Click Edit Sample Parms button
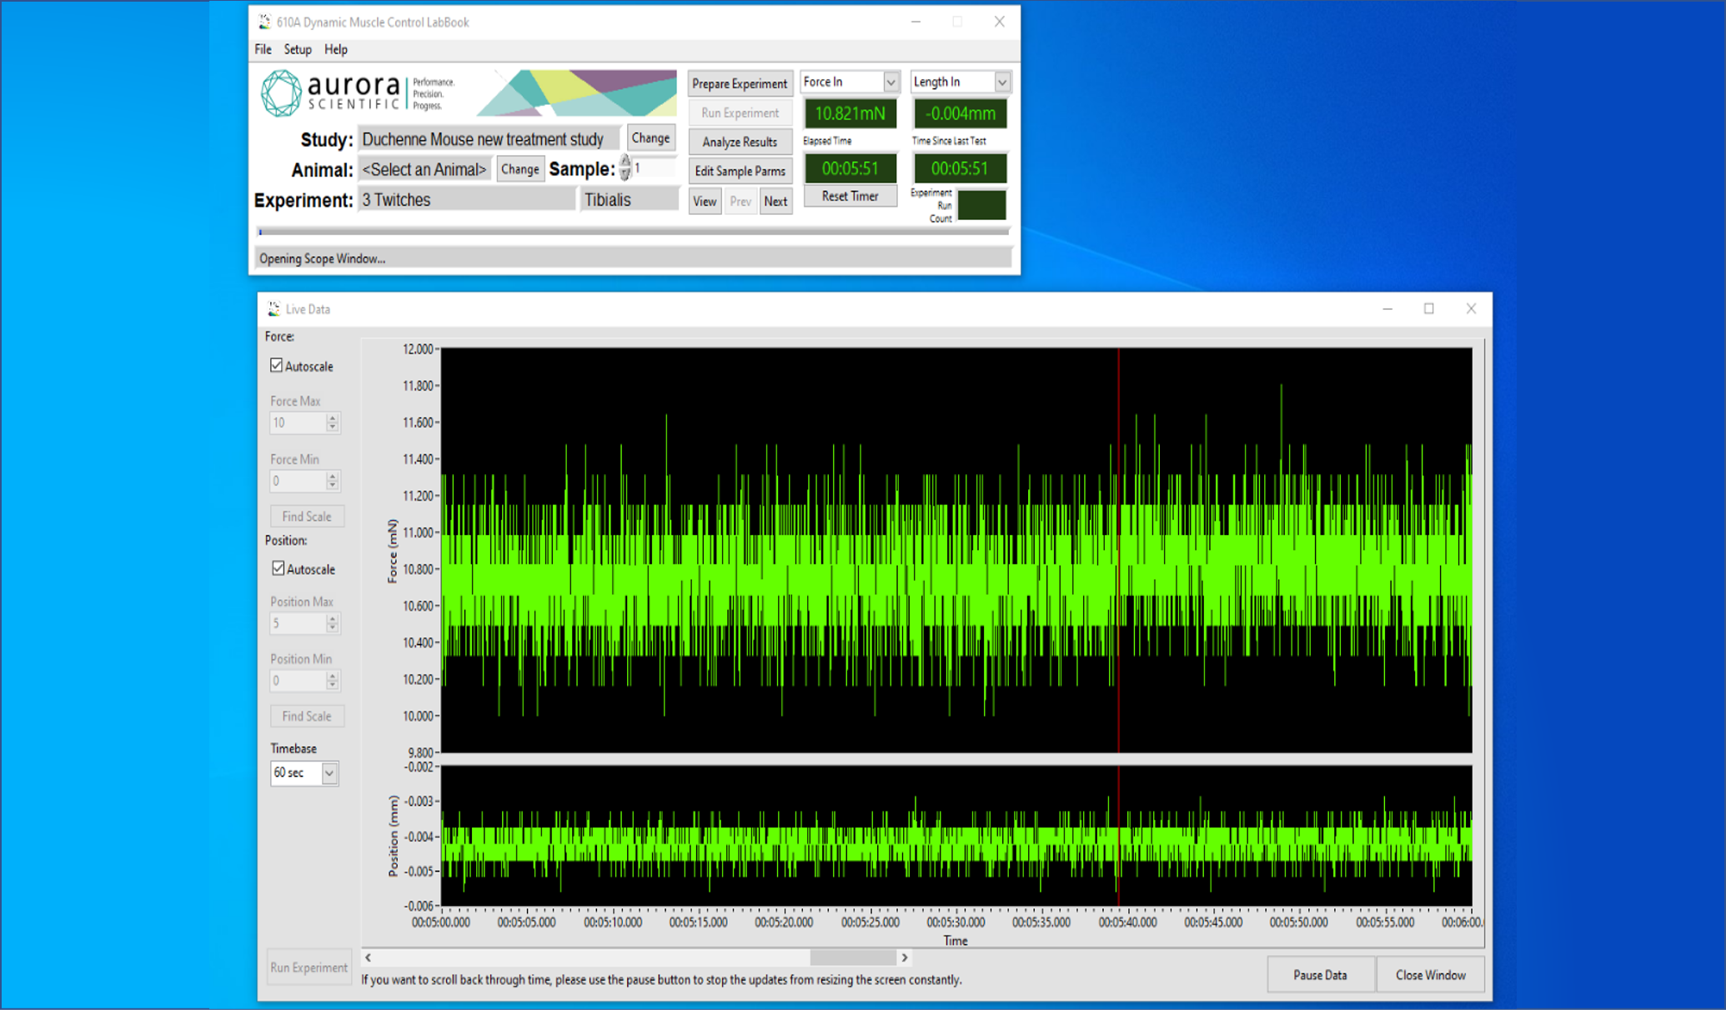This screenshot has height=1010, width=1726. (x=740, y=171)
